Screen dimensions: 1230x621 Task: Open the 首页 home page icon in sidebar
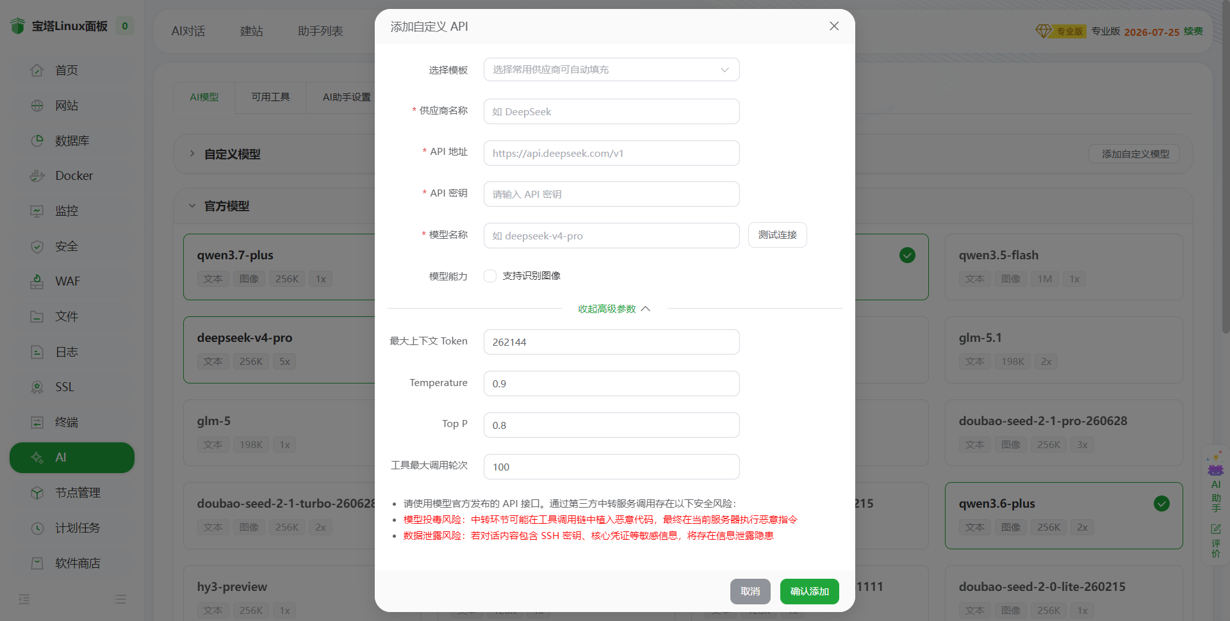coord(37,70)
